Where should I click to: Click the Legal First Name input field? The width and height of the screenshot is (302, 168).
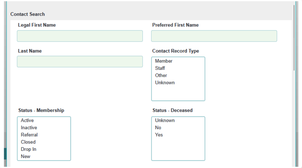(x=80, y=36)
